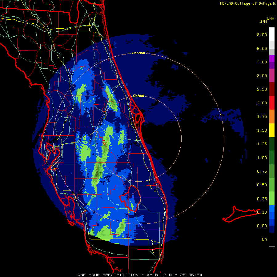Click the '8.00' legend value
Image resolution: width=277 pixels, height=277 pixels.
[x=262, y=34]
